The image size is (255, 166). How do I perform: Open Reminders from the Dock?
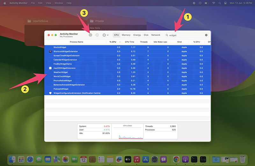click(x=101, y=159)
